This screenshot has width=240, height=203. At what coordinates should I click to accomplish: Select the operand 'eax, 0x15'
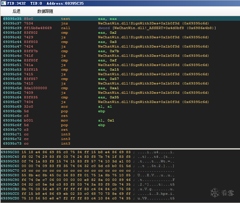pos(108,70)
